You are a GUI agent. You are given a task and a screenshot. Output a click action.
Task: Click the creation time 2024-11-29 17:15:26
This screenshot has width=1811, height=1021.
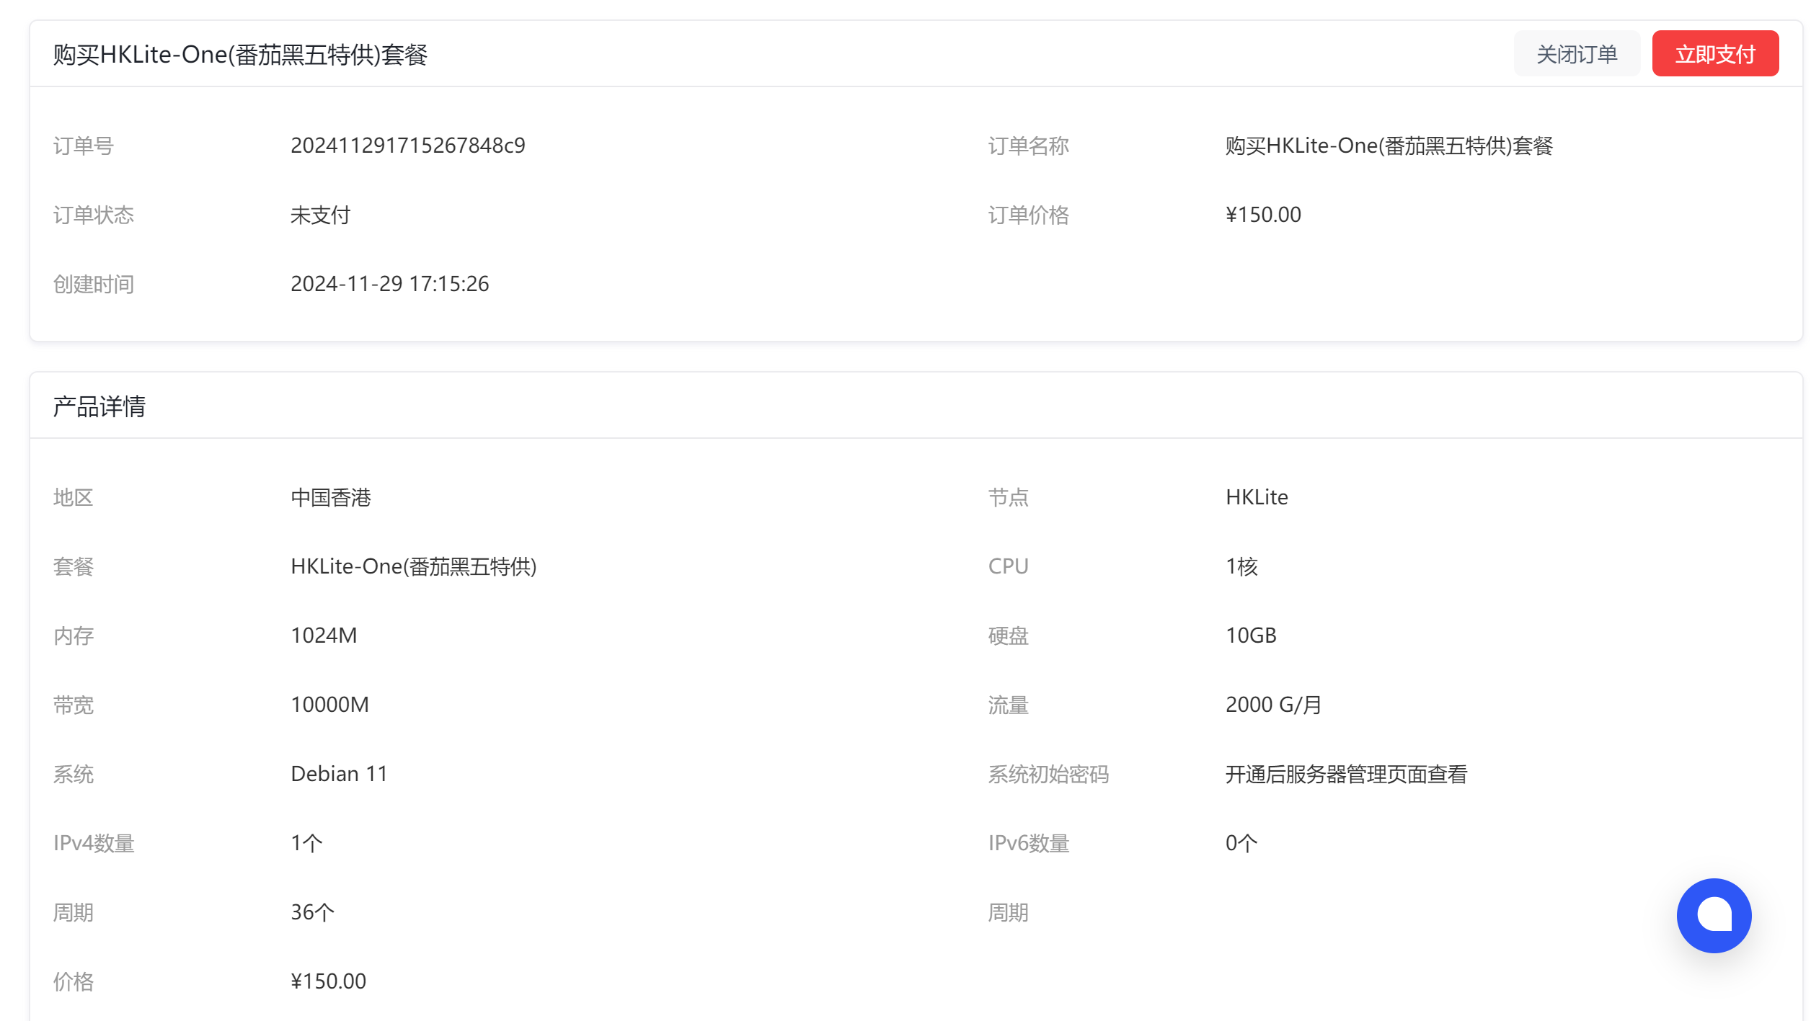click(389, 284)
